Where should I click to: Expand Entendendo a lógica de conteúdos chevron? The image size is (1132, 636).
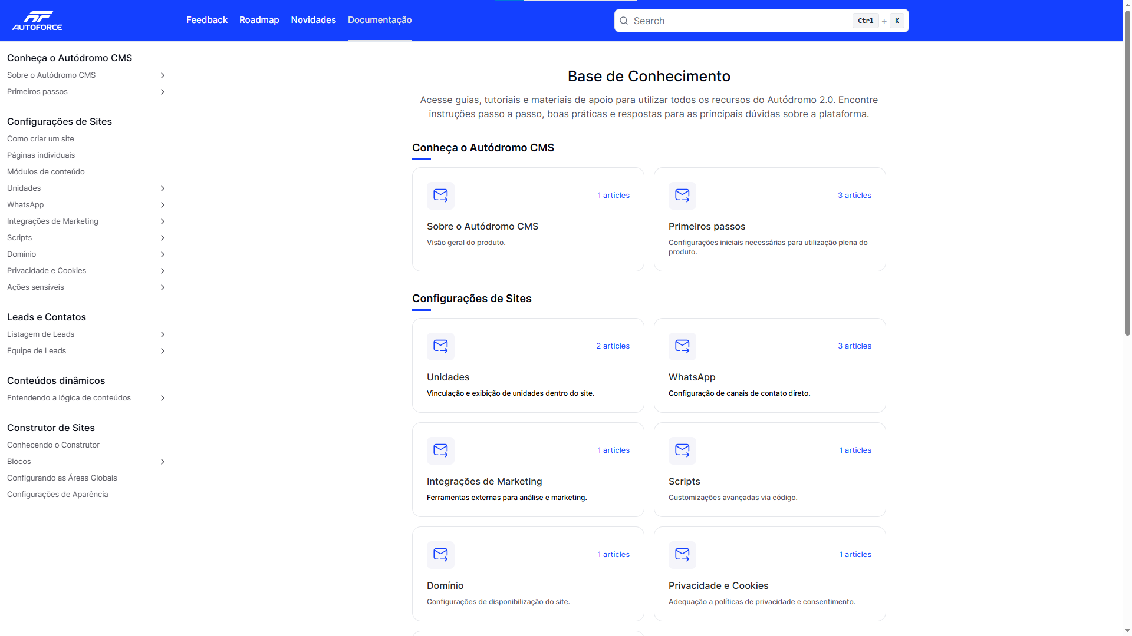click(x=163, y=398)
